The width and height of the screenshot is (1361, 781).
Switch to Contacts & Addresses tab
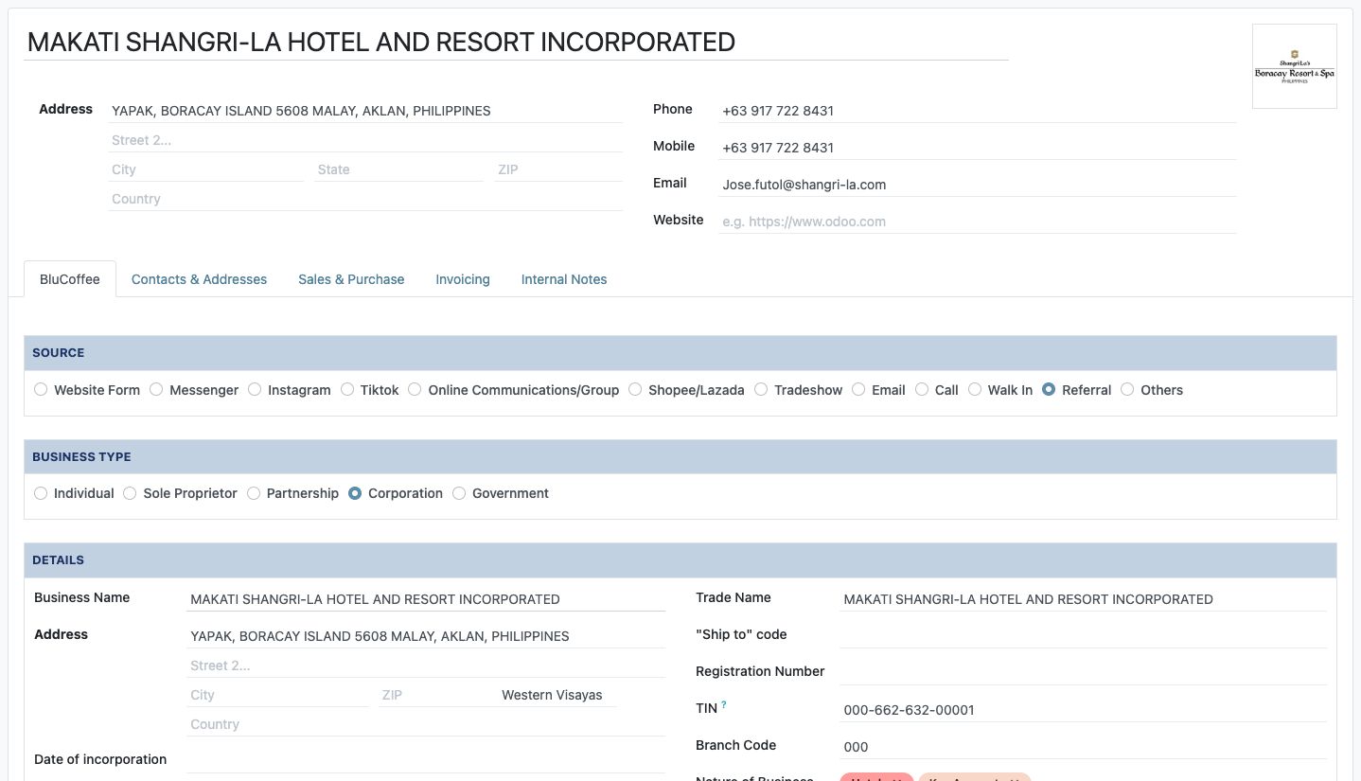coord(199,279)
